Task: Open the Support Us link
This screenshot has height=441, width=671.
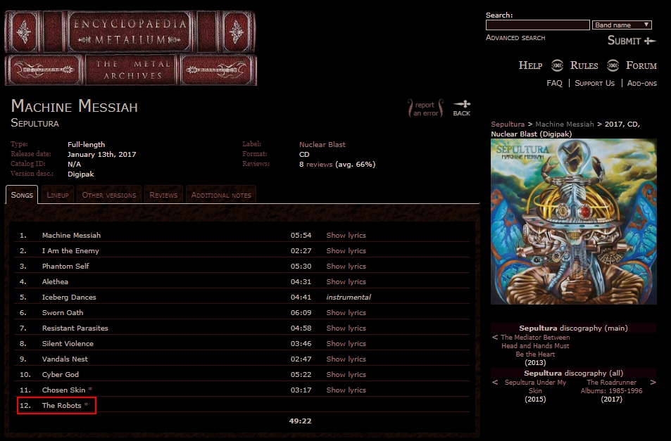Action: 594,83
